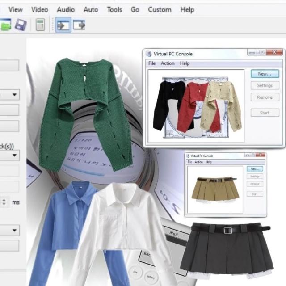
Task: Click New... in small Virtual PC Console
Action: coord(255,169)
